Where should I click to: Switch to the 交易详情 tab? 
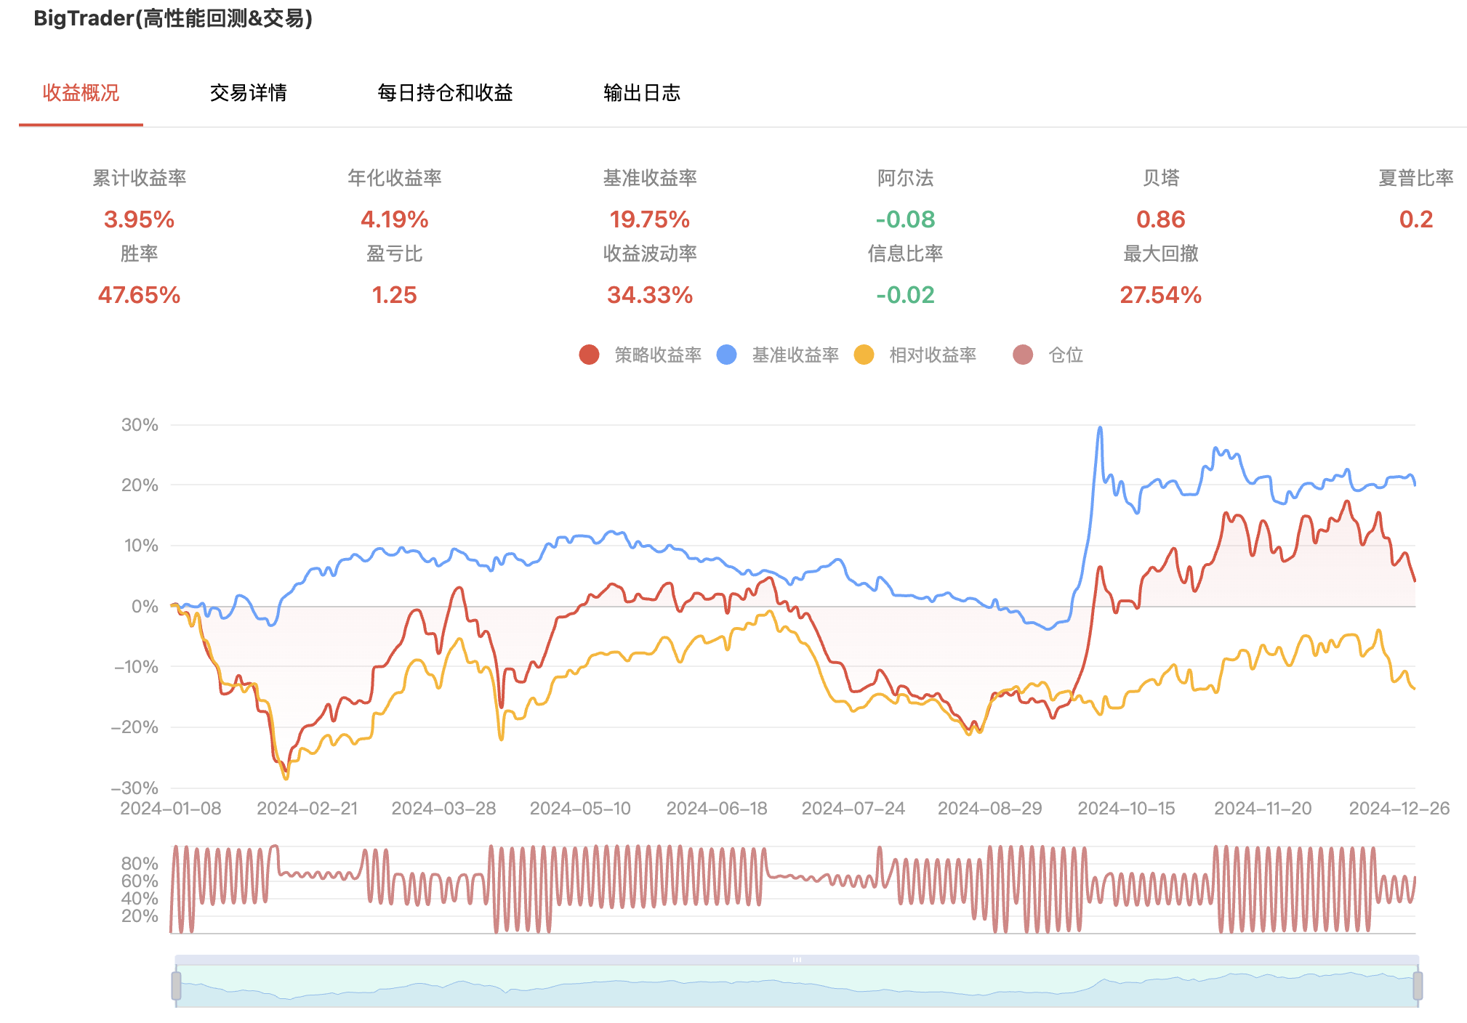pyautogui.click(x=248, y=93)
